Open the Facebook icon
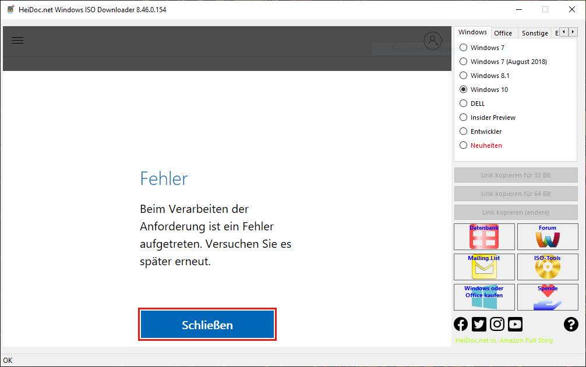The image size is (586, 367). [461, 324]
